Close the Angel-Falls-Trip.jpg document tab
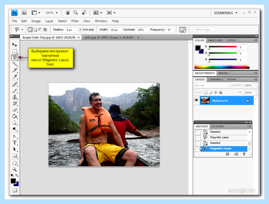This screenshot has width=269, height=204. [78, 37]
